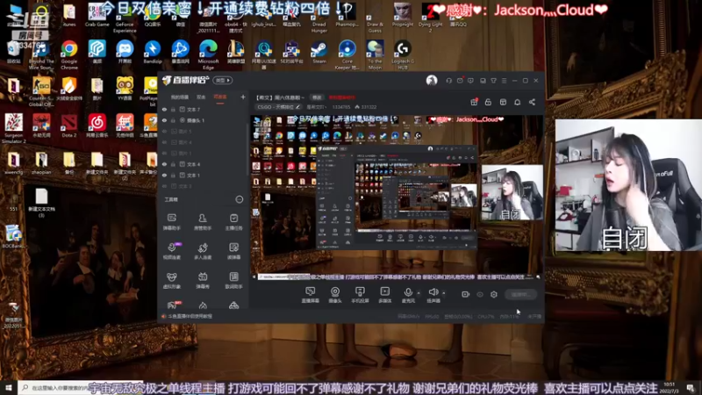Image resolution: width=702 pixels, height=395 pixels.
Task: Open the 房管助手 room manager tool
Action: point(203,222)
